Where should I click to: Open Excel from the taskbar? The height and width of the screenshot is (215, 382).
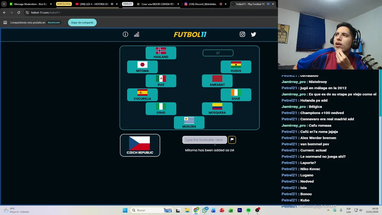(x=231, y=210)
